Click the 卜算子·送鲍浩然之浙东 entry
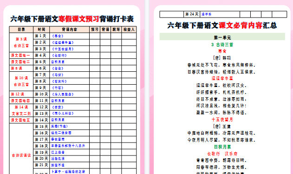This screenshot has width=293, height=174. [68, 172]
